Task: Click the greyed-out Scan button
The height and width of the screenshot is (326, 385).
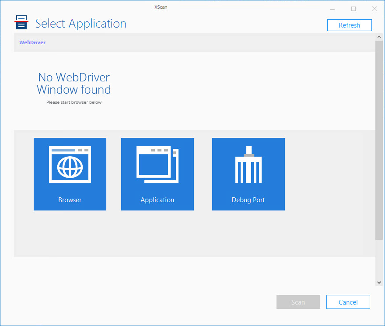Action: pyautogui.click(x=298, y=302)
